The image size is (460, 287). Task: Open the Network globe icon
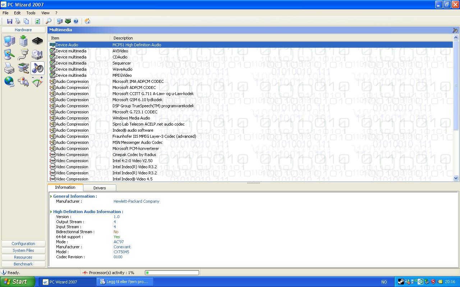tap(9, 81)
